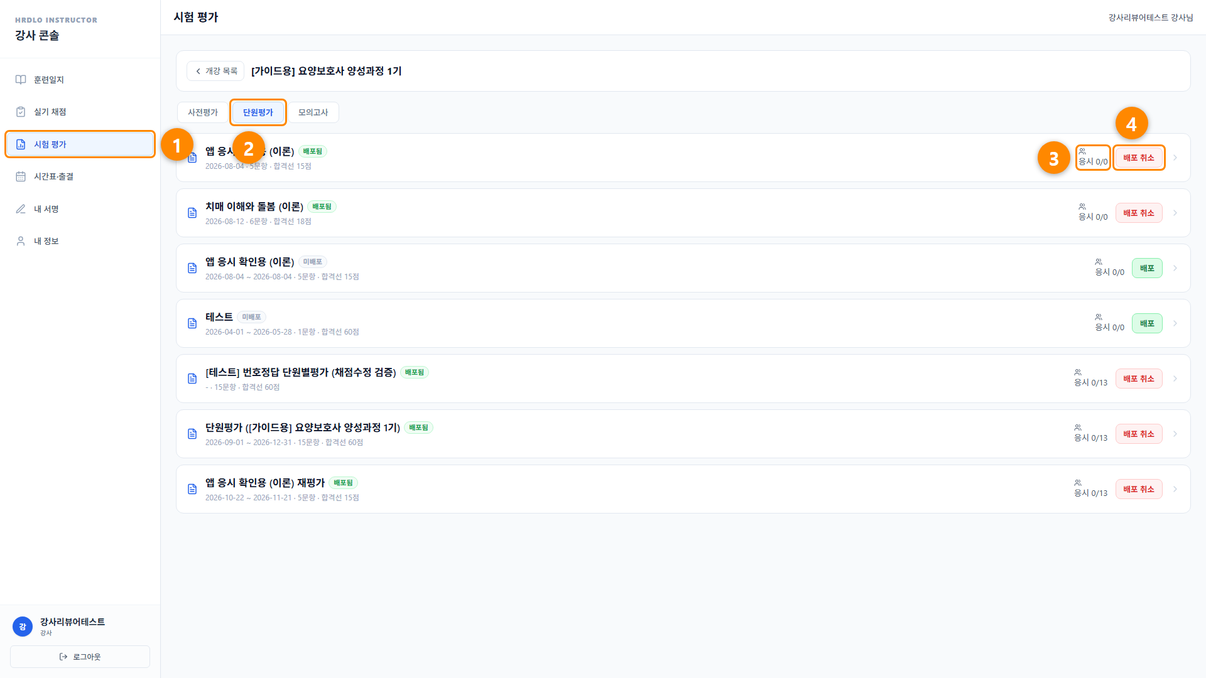Click the 로그아웃 button
1206x678 pixels.
(x=80, y=657)
